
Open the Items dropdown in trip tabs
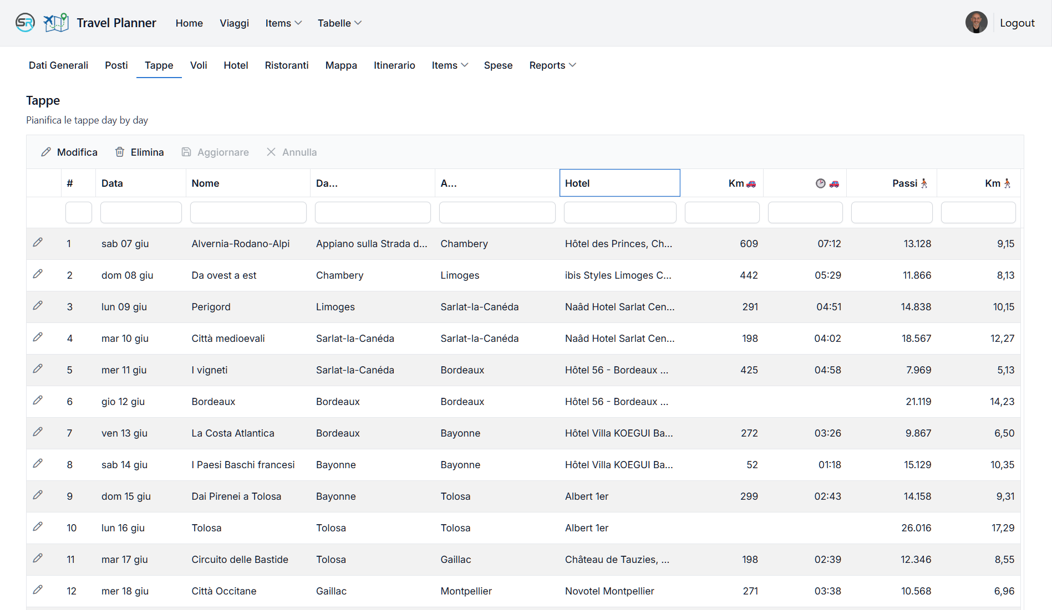pyautogui.click(x=450, y=65)
